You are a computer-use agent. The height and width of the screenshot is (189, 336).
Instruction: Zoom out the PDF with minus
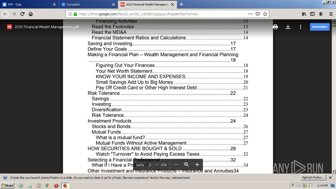tap(176, 165)
